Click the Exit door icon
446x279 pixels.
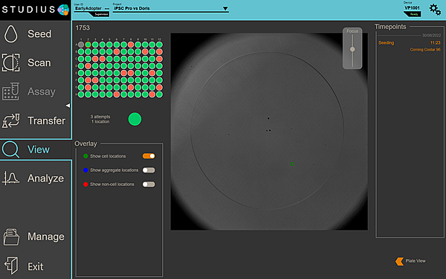tap(11, 266)
